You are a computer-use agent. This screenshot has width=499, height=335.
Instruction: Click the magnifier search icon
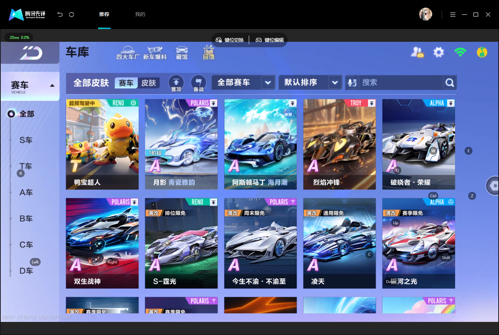point(450,83)
